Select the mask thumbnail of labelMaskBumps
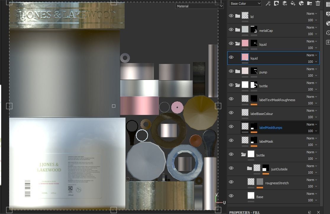This screenshot has width=330, height=214. point(254,126)
